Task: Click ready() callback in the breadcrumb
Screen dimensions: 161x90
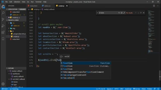Action: [x=49, y=9]
